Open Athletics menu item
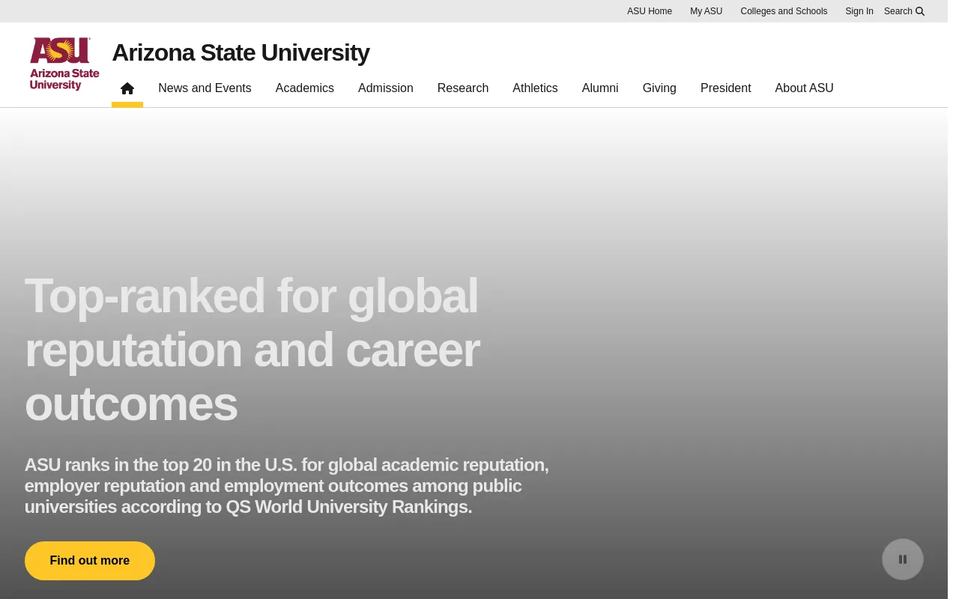 [535, 88]
